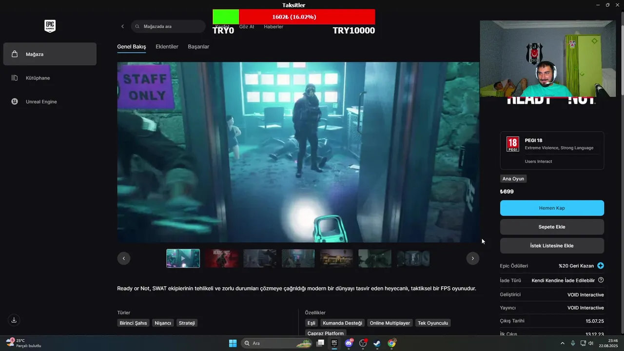Focus the taskbar Ara search box

pos(276,343)
